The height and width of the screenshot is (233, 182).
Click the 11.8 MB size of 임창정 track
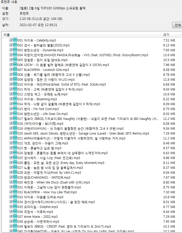pos(169,80)
